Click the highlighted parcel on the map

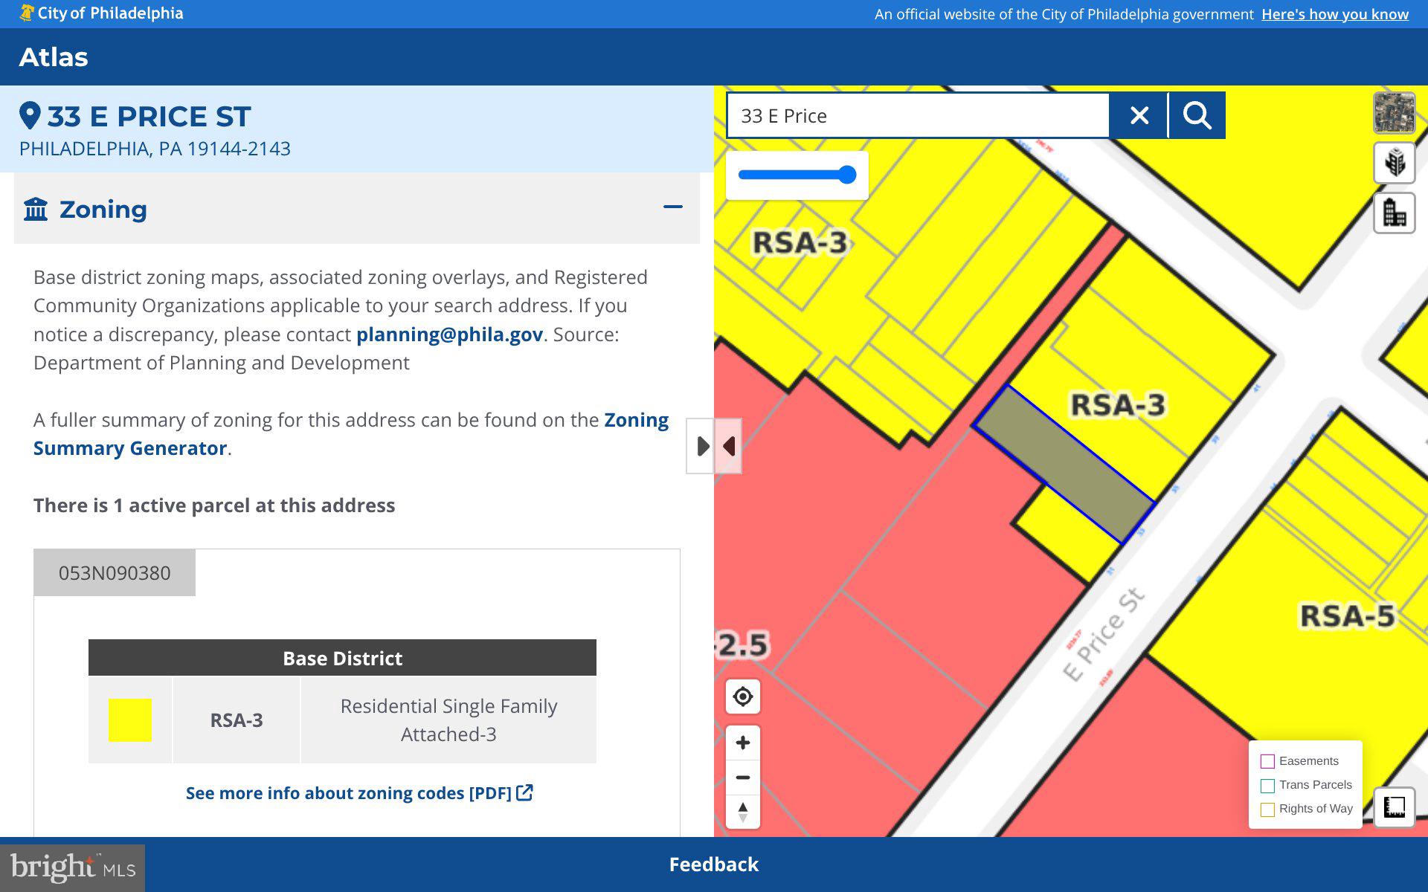(1064, 465)
